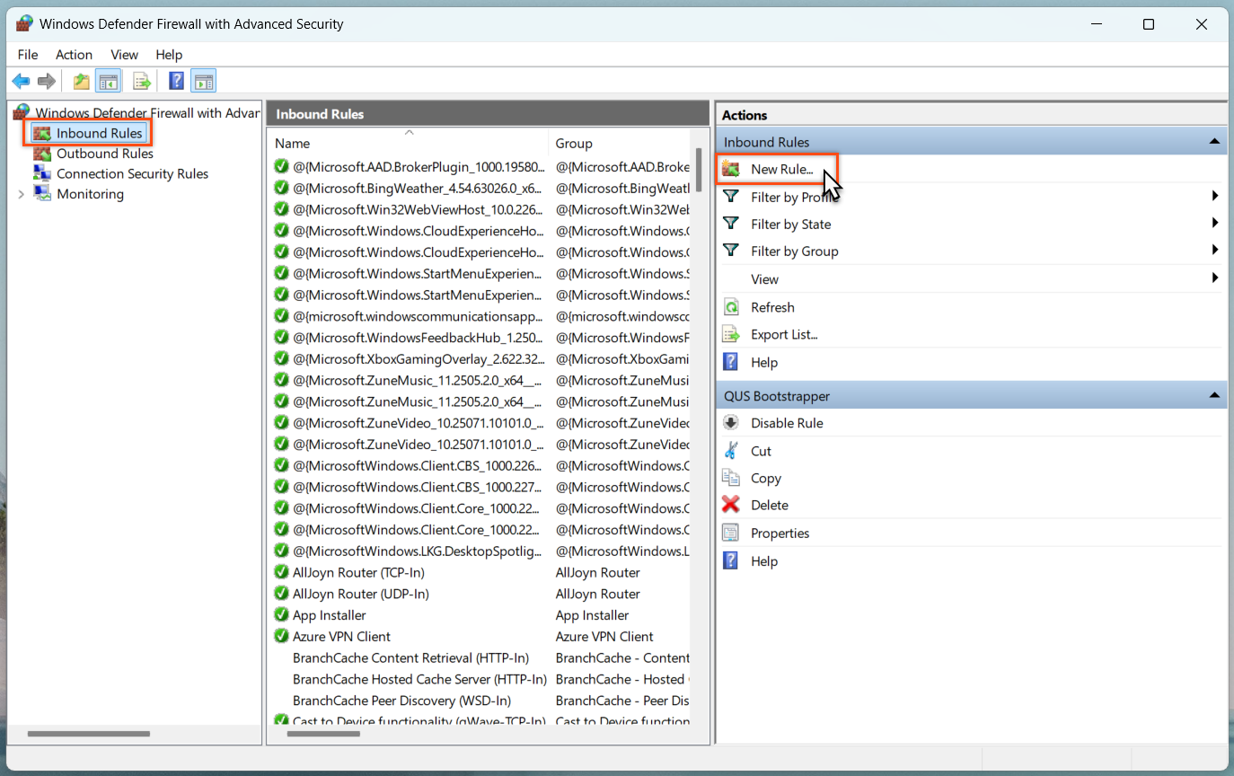
Task: Open the Action menu
Action: pyautogui.click(x=74, y=55)
